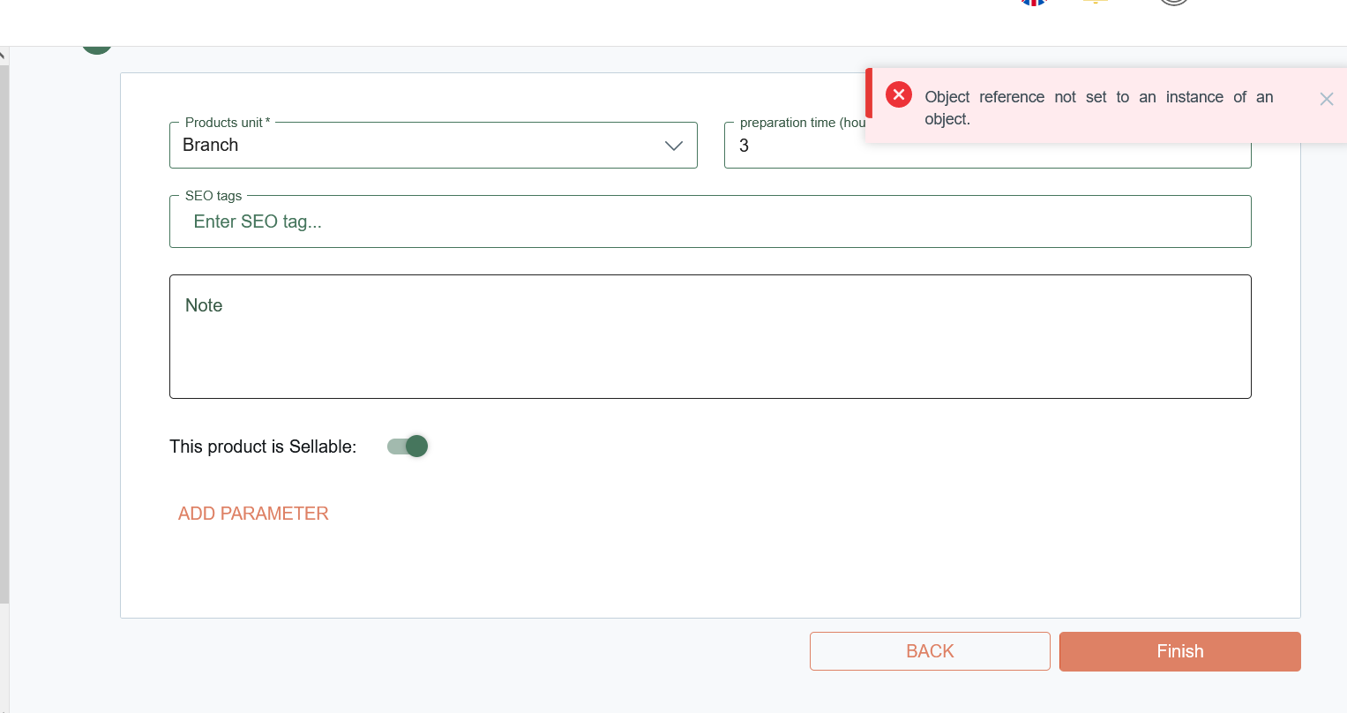The width and height of the screenshot is (1347, 713).
Task: Click into the SEO tags input
Action: [709, 221]
